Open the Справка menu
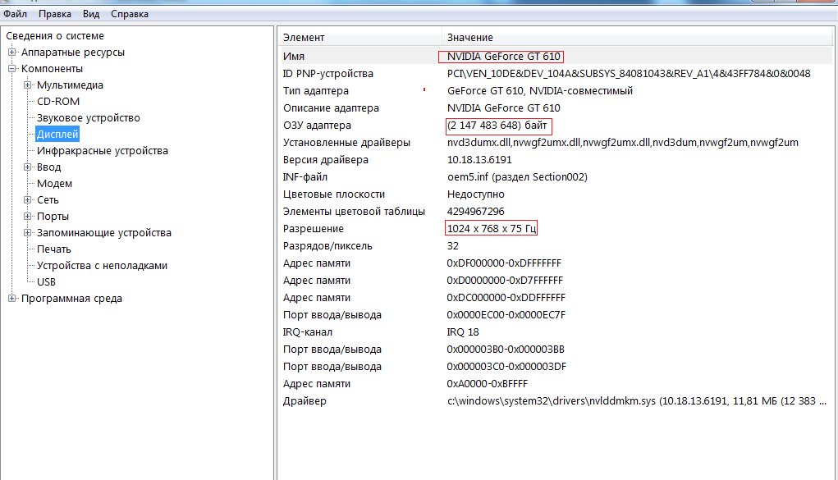 (x=130, y=14)
